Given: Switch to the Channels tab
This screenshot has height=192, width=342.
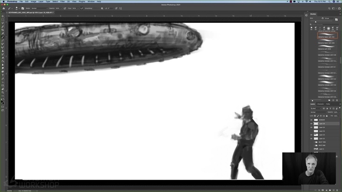Looking at the screenshot, I should point(321,104).
